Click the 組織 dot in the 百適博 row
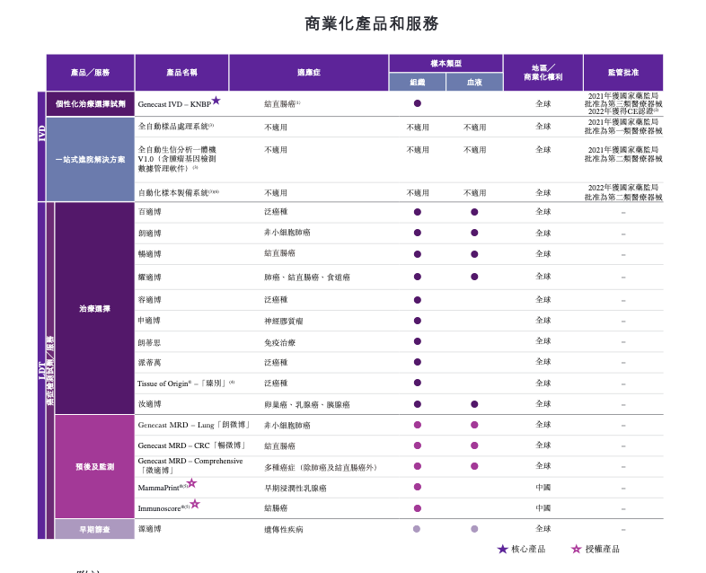This screenshot has width=706, height=573. click(417, 212)
